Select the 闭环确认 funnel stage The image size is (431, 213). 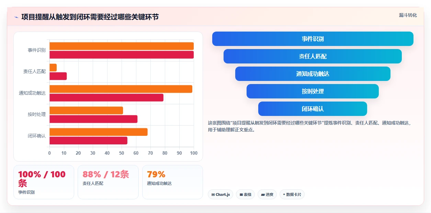pos(313,109)
